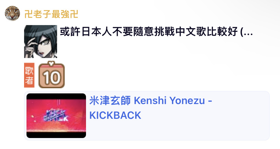Click the 者 character on orange badge

tap(29, 80)
